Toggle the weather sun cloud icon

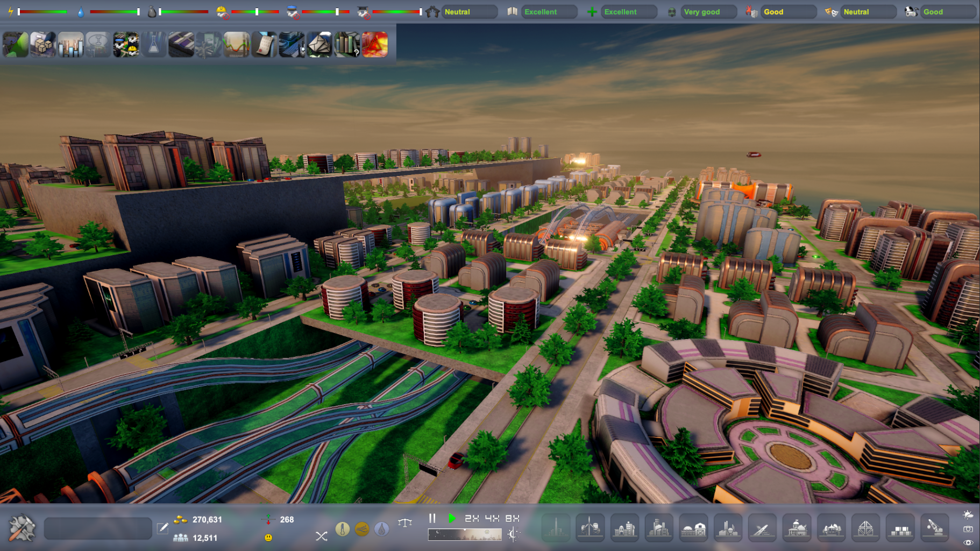pos(968,515)
